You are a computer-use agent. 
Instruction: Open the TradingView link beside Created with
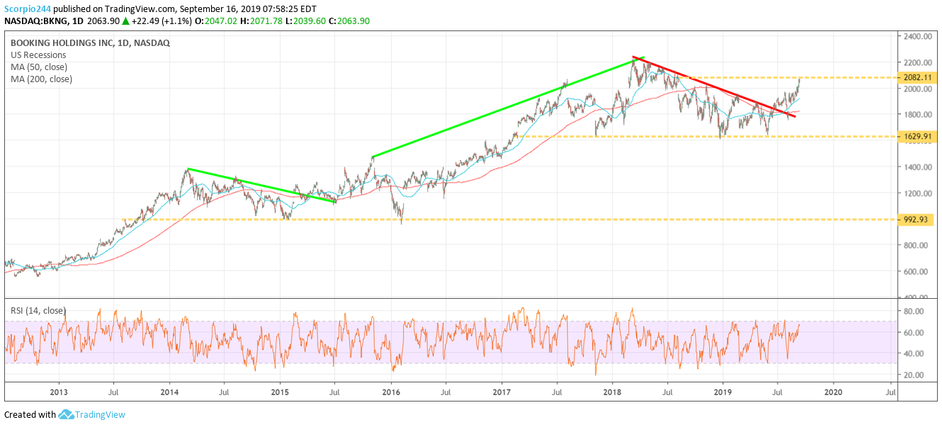point(101,414)
